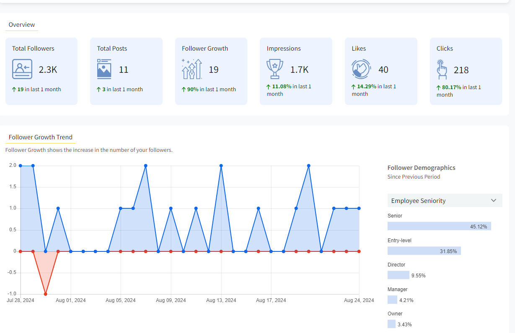Click the Likes thumbs-up icon
Viewport: 515px width, 333px height.
click(x=361, y=69)
